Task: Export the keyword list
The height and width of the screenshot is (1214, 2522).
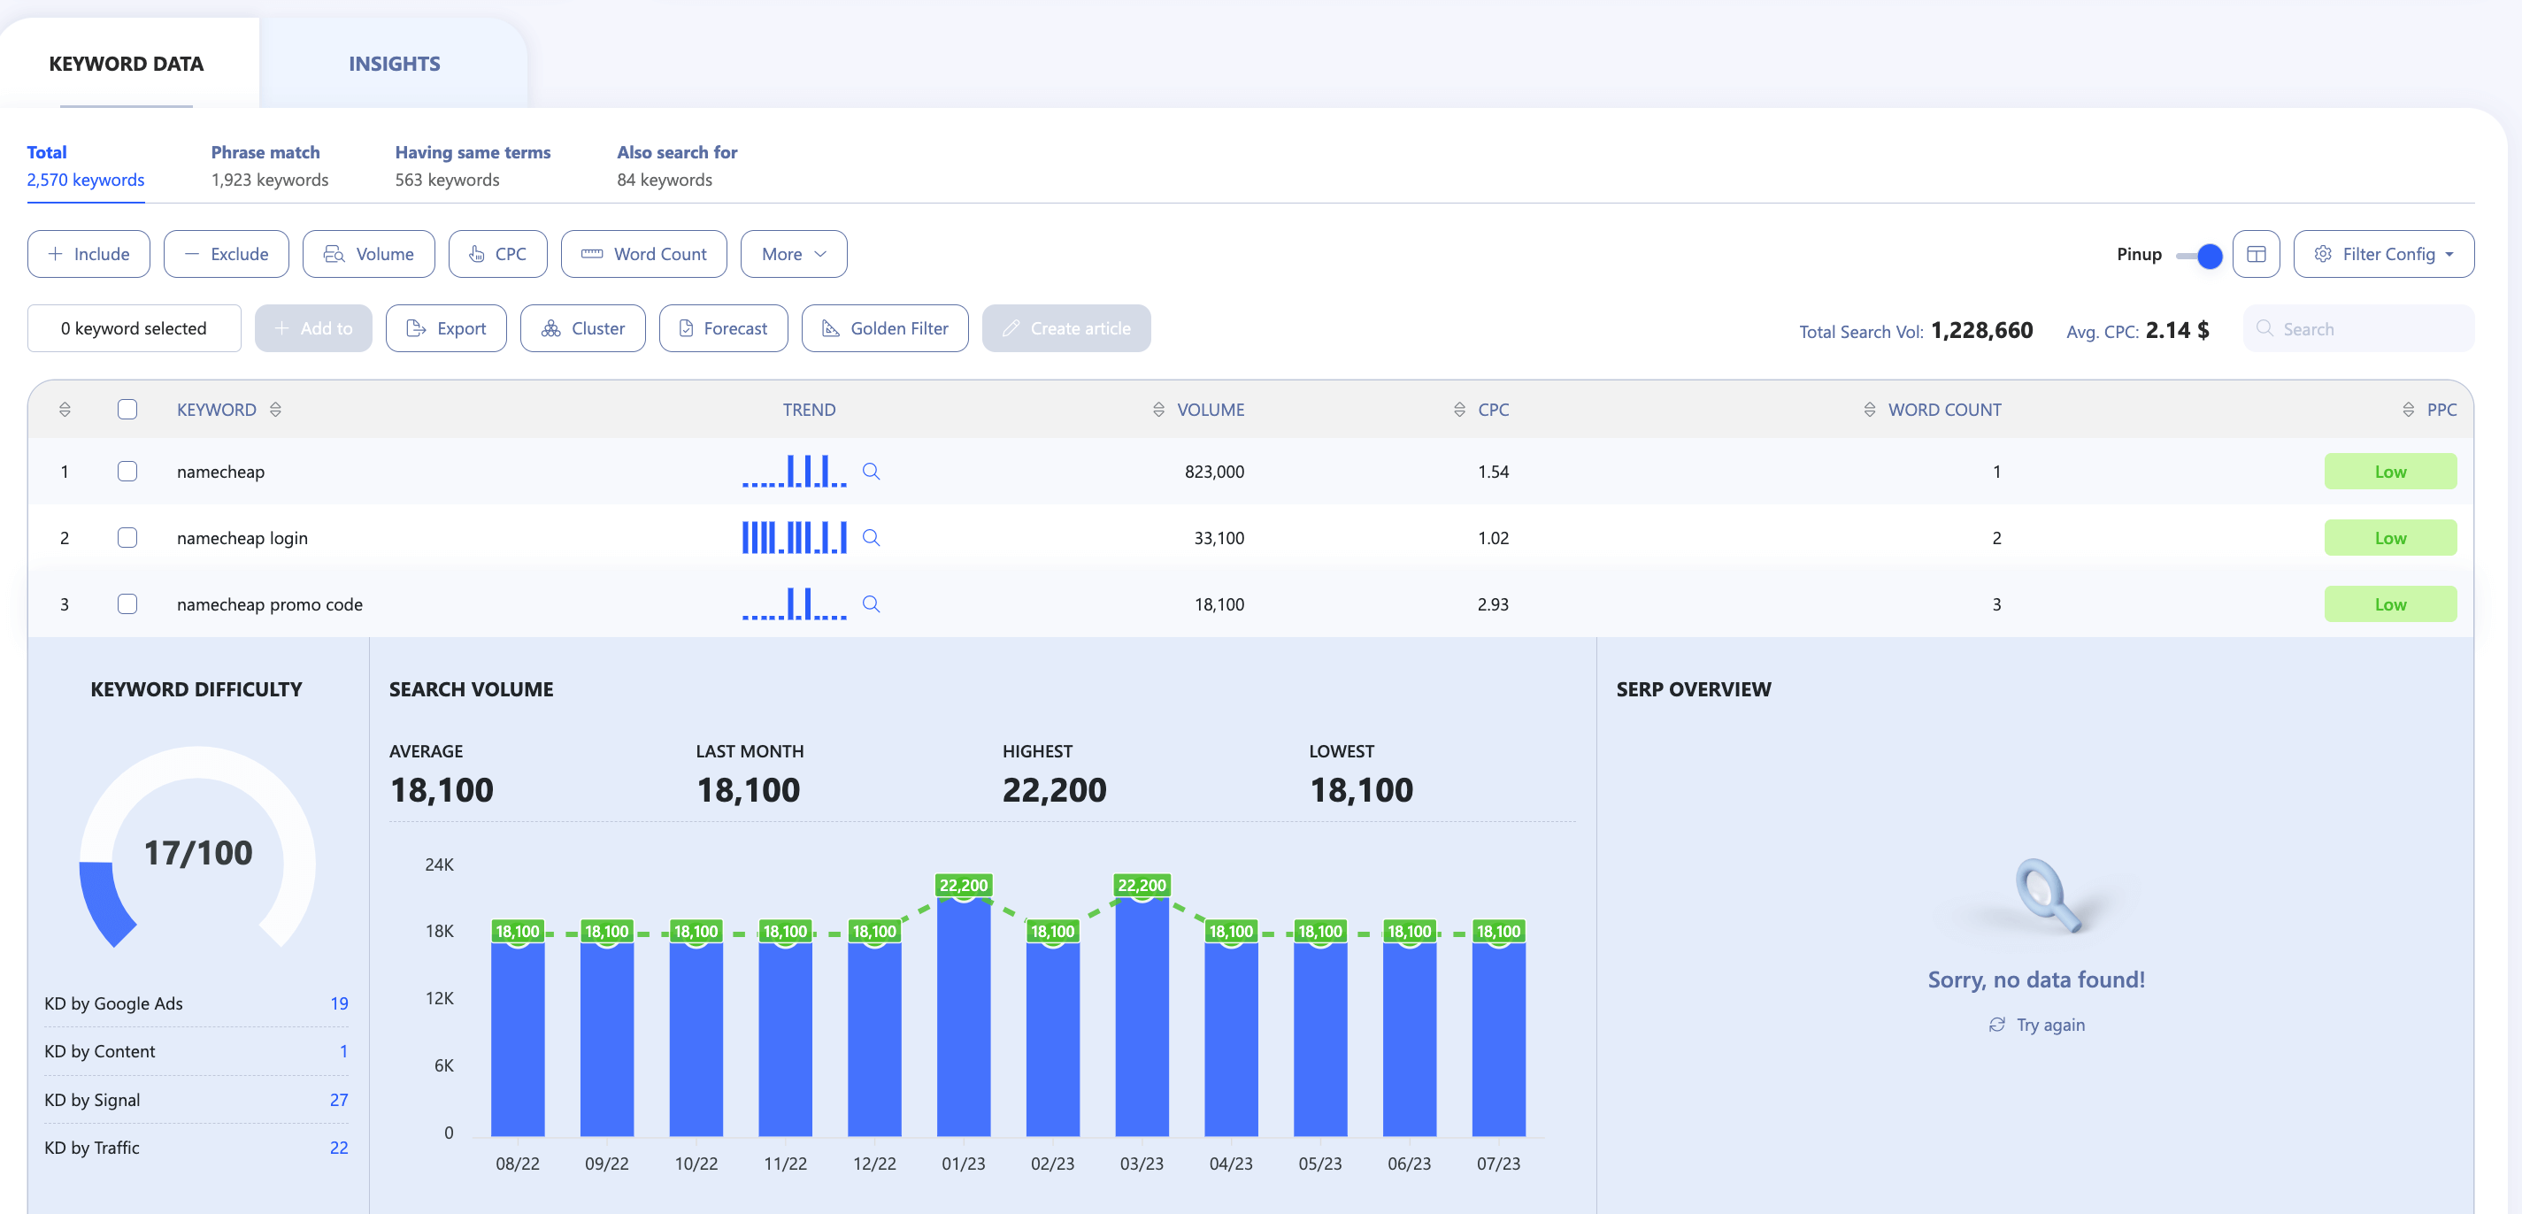Action: click(447, 328)
